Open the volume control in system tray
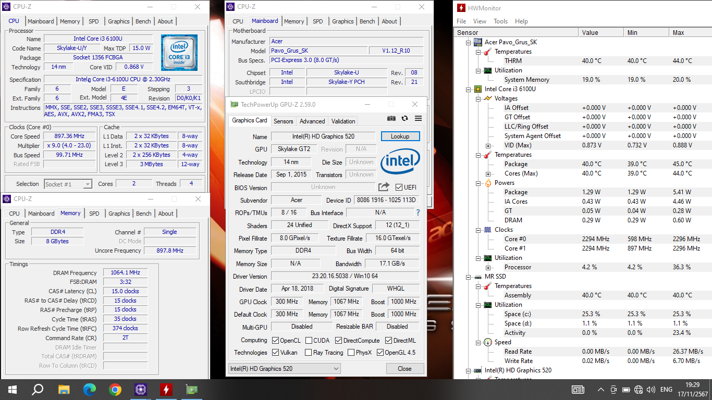 [x=651, y=389]
